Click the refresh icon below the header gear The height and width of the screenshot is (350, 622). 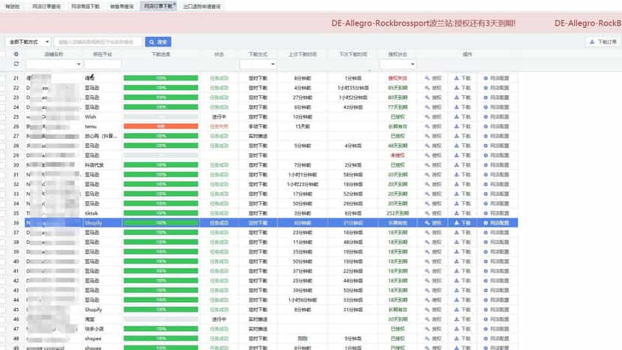(16, 64)
